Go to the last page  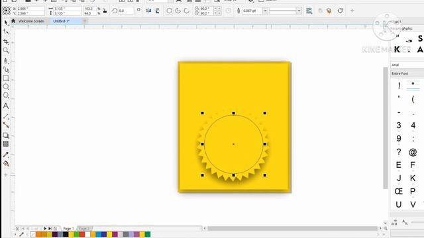point(50,229)
